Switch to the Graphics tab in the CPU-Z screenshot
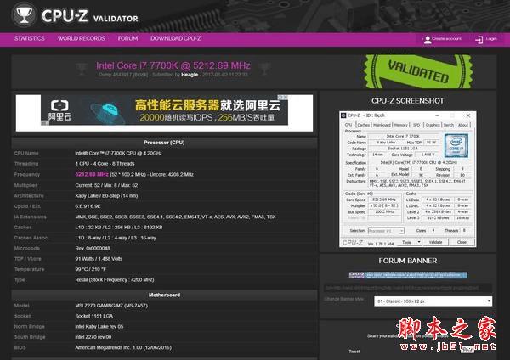This screenshot has height=360, width=510. [x=433, y=125]
